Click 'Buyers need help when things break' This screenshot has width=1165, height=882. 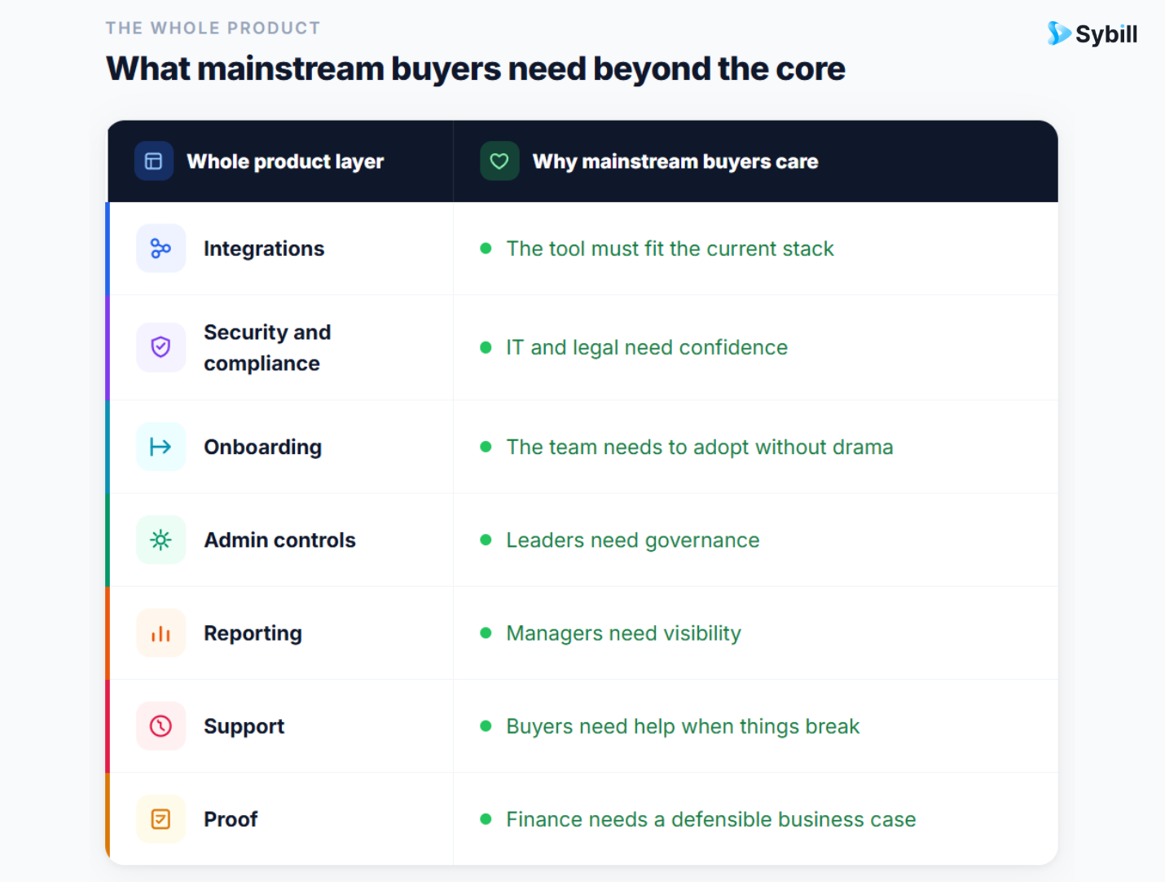[683, 727]
